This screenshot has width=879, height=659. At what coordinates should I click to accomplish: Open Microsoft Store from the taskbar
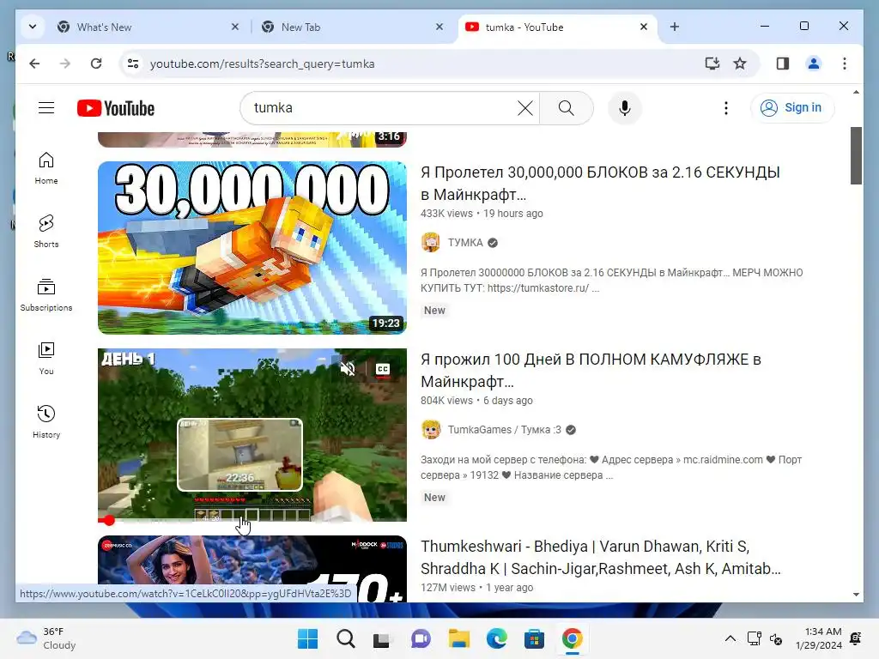point(534,638)
